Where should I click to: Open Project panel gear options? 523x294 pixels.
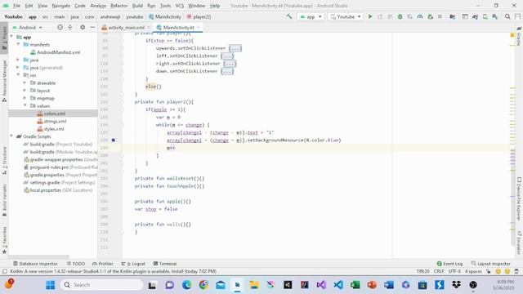83,27
